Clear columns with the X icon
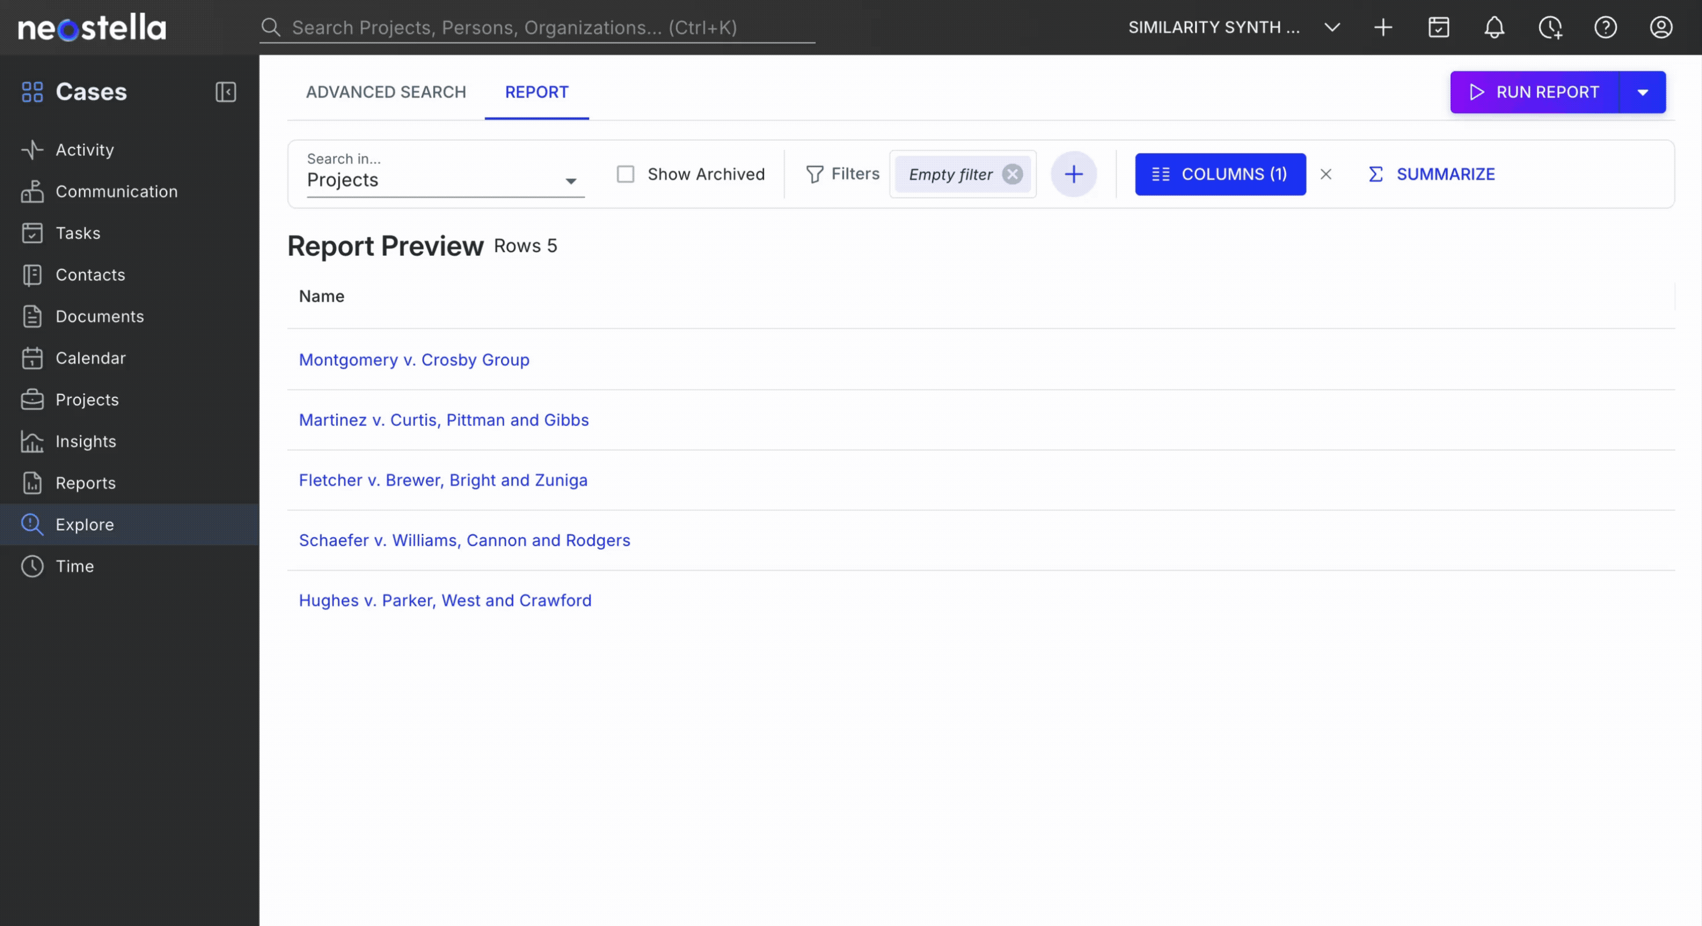The image size is (1702, 926). pyautogui.click(x=1325, y=174)
